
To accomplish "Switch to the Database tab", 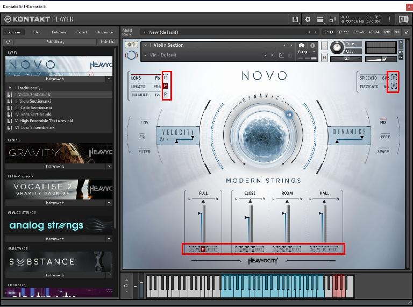I will point(59,32).
